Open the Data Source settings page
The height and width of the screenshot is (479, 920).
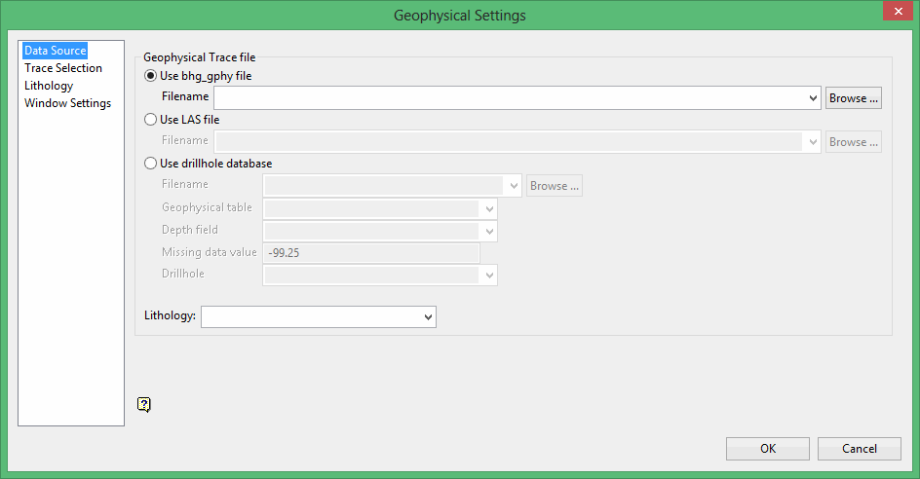[x=56, y=51]
